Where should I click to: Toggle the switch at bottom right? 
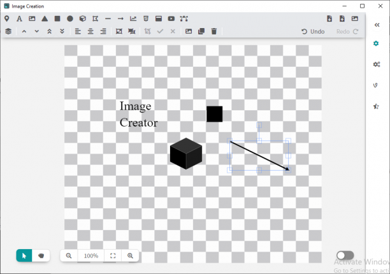click(345, 256)
